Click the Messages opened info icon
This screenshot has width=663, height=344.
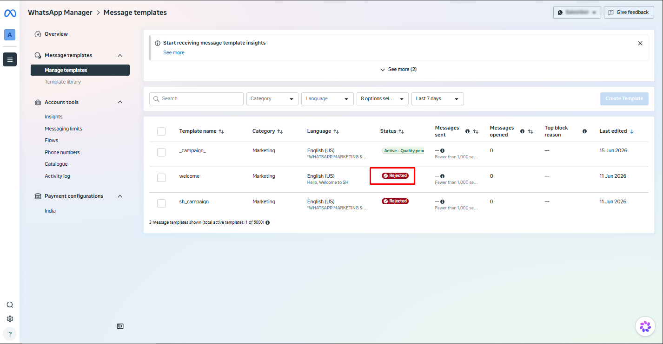tap(523, 131)
